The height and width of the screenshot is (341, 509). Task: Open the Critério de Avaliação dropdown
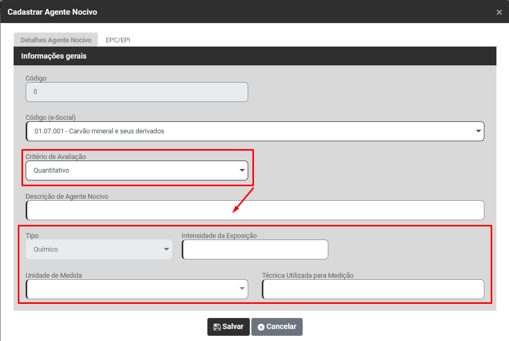pyautogui.click(x=137, y=170)
